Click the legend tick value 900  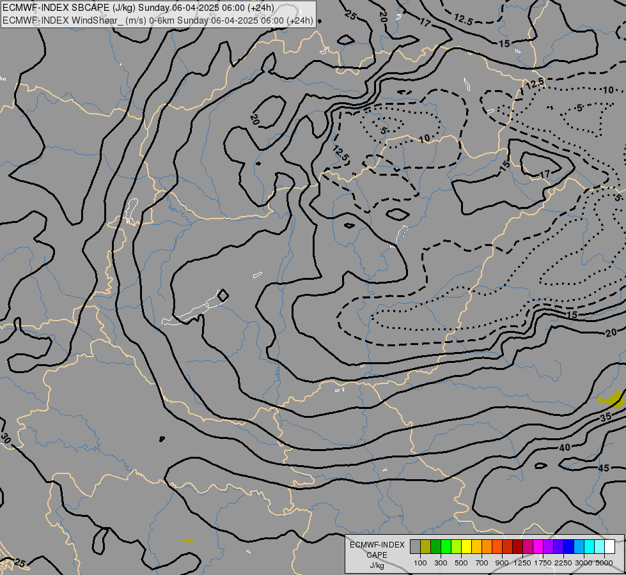pyautogui.click(x=502, y=563)
